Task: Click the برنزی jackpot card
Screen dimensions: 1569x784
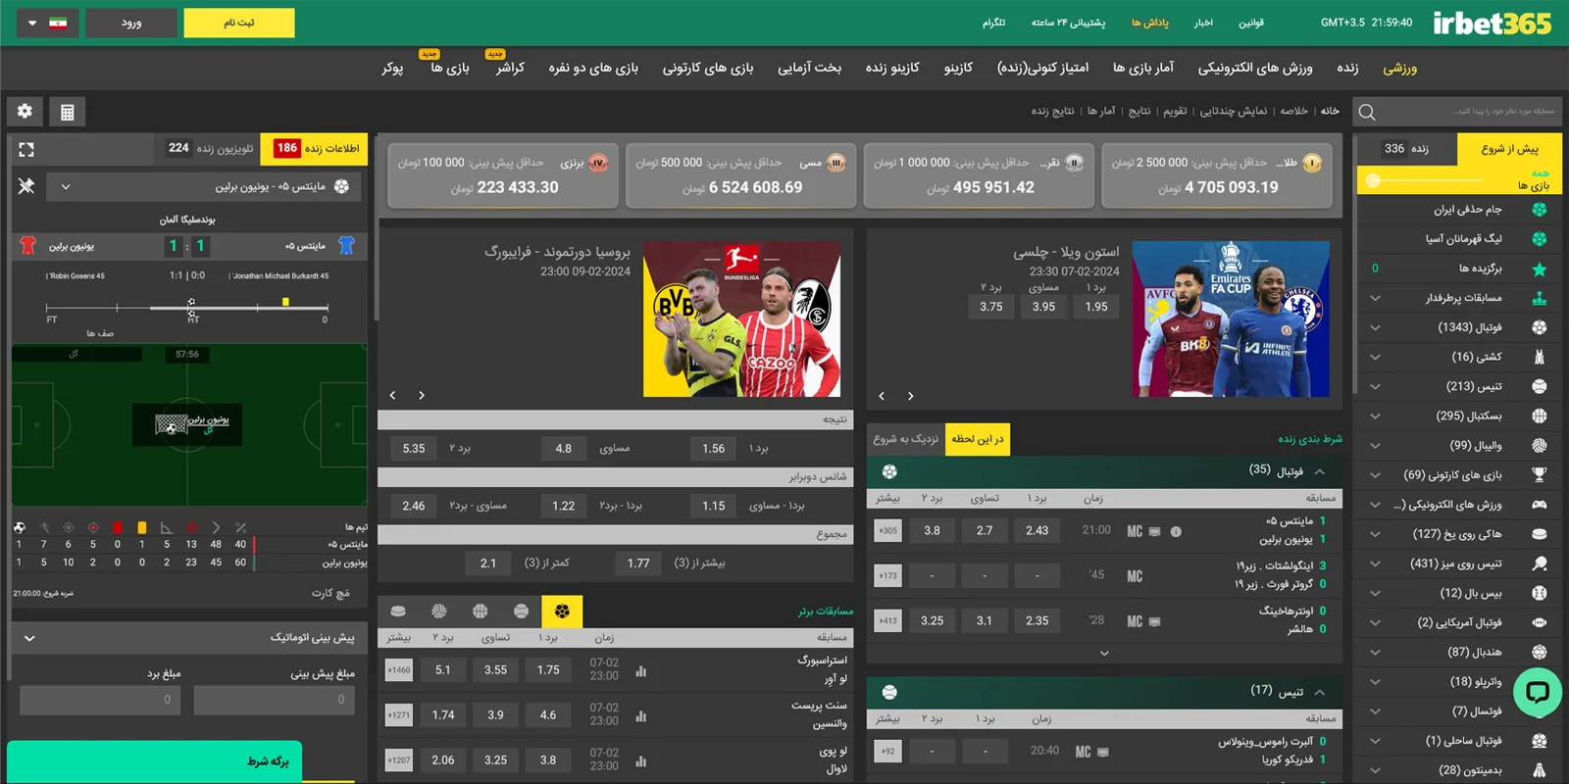Action: point(503,174)
